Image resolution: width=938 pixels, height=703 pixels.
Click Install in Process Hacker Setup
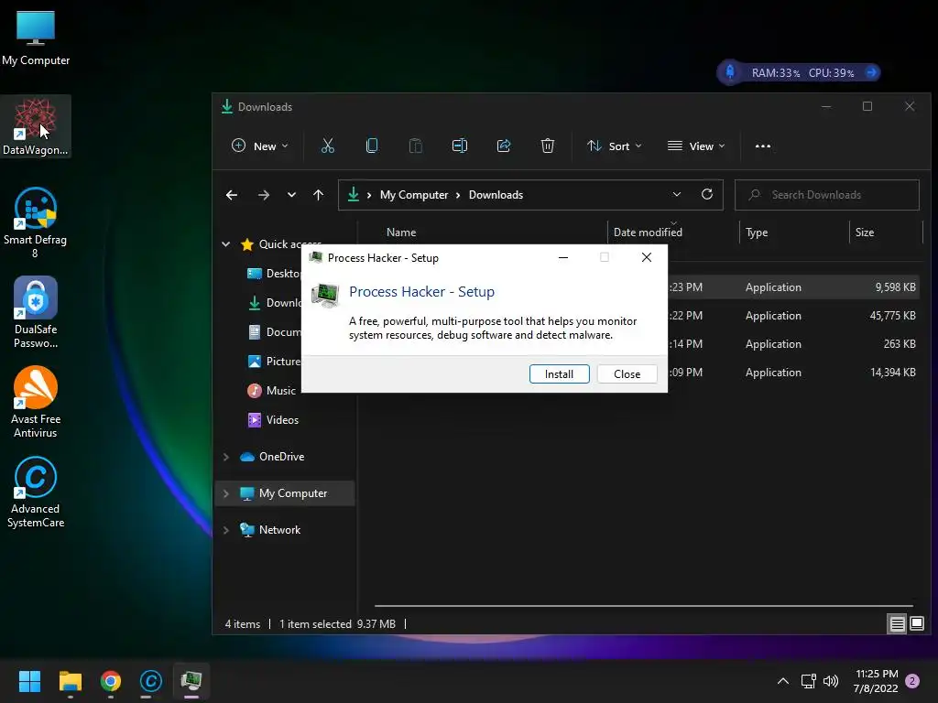pyautogui.click(x=559, y=373)
